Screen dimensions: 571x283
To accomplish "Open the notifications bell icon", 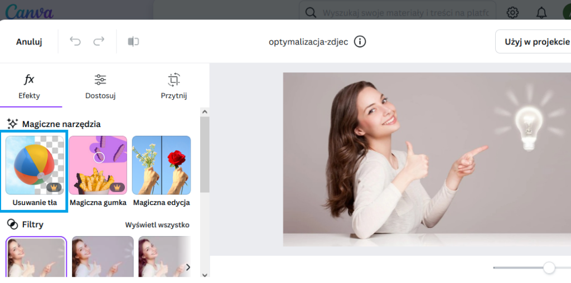I will 541,12.
